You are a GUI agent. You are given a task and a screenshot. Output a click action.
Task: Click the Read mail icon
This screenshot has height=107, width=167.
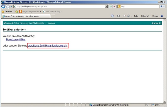(x=124, y=16)
